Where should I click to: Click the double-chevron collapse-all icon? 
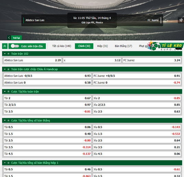click(x=5, y=46)
